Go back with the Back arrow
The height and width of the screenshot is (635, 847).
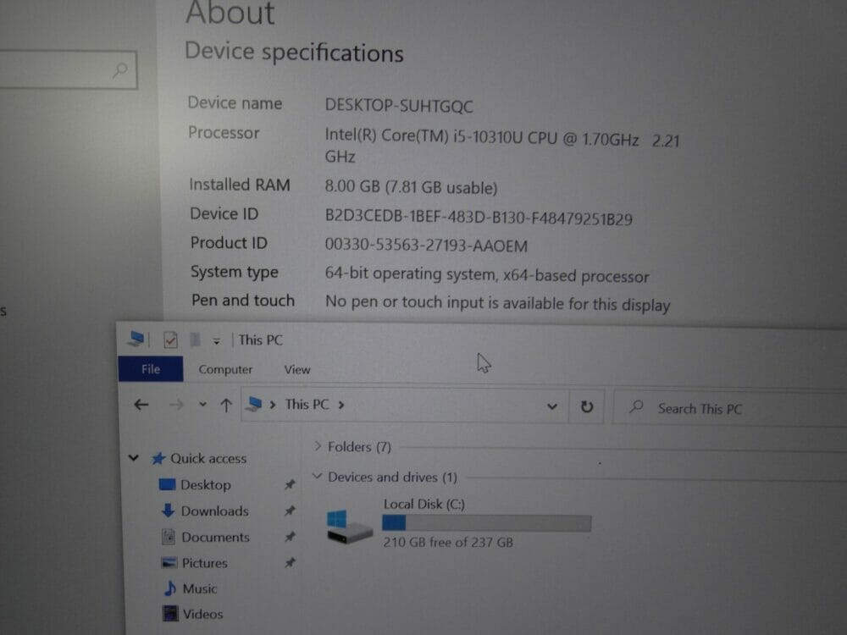(x=141, y=405)
